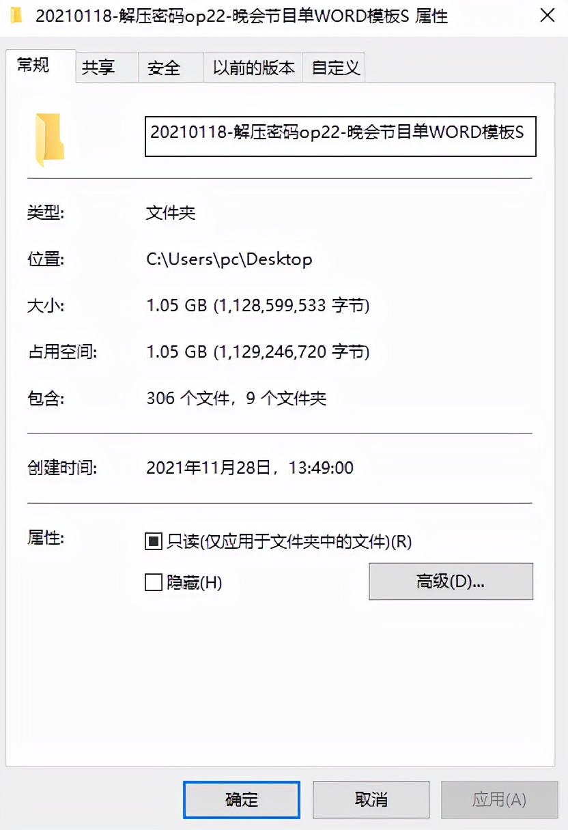Toggle the 只读 read-only checkbox

tap(153, 541)
